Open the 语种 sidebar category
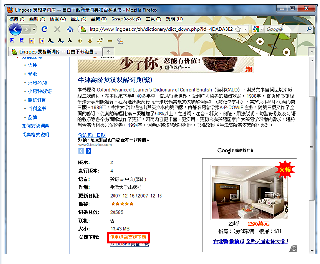 32,65
